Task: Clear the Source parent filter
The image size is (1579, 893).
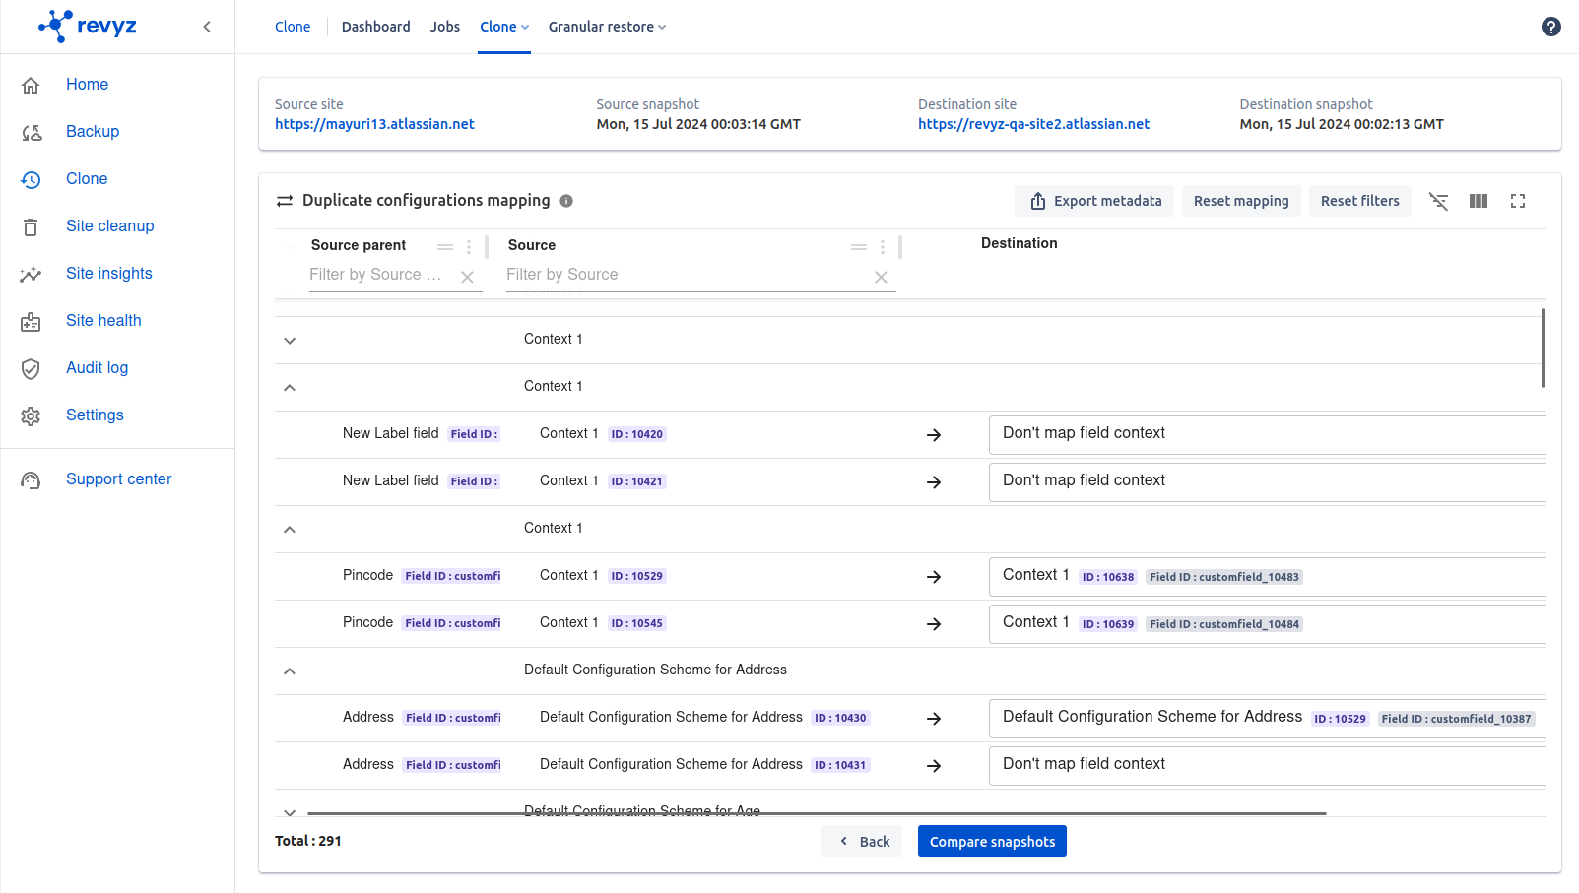Action: coord(468,277)
